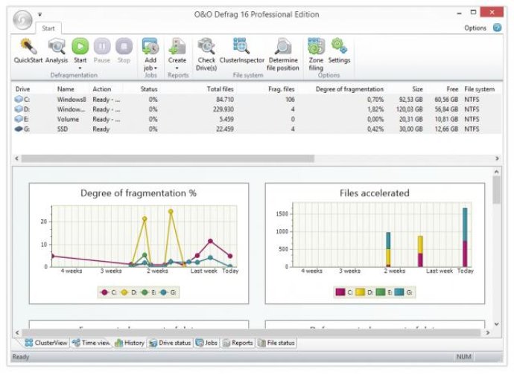Open the quick access toolbar dropdown arrow
The width and height of the screenshot is (514, 374).
coord(39,14)
